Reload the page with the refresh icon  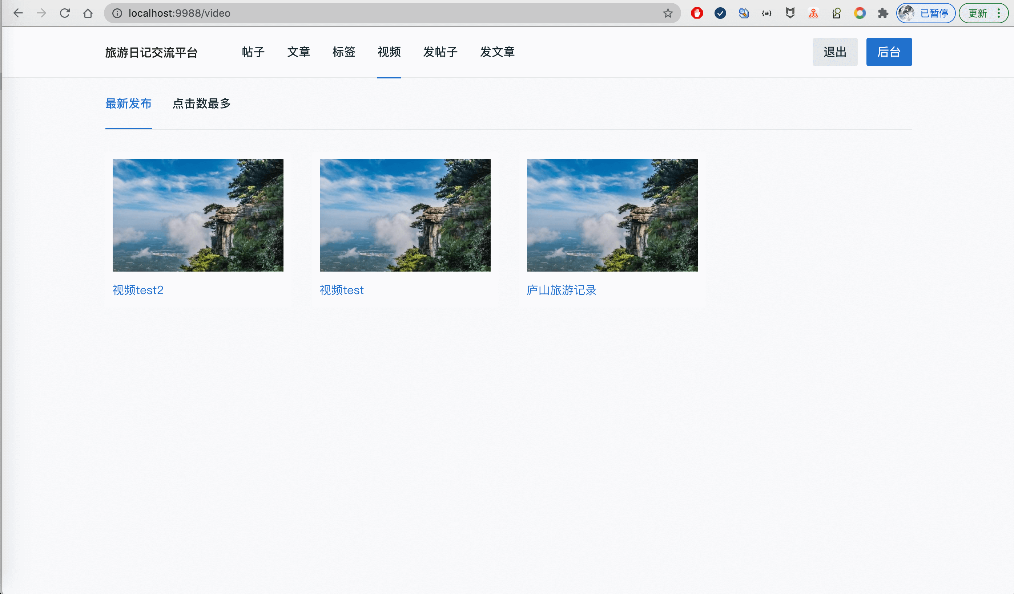(65, 13)
